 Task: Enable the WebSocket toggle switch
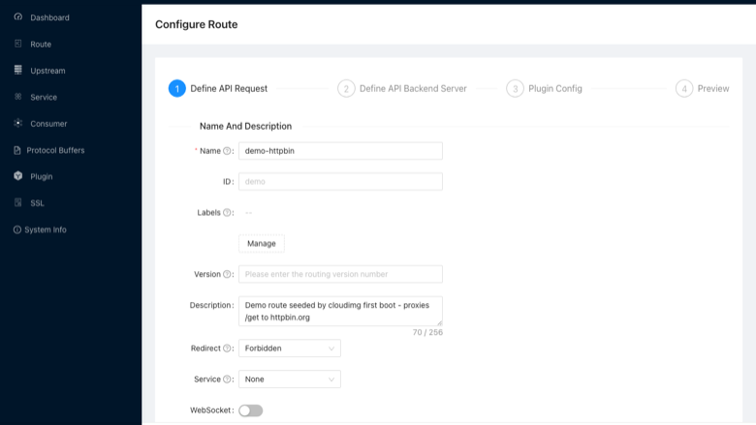251,410
